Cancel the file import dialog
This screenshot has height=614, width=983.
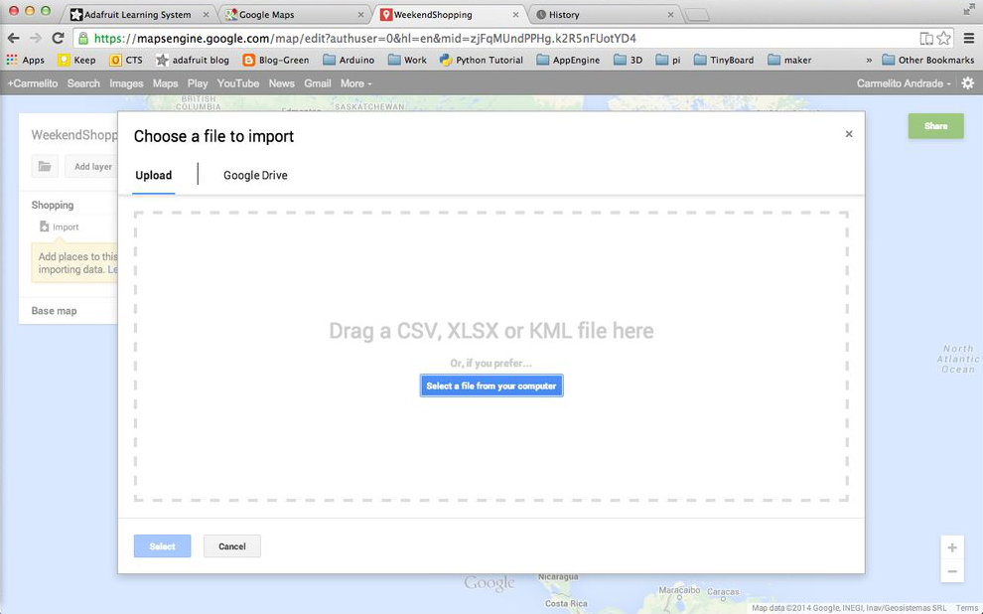pos(232,546)
